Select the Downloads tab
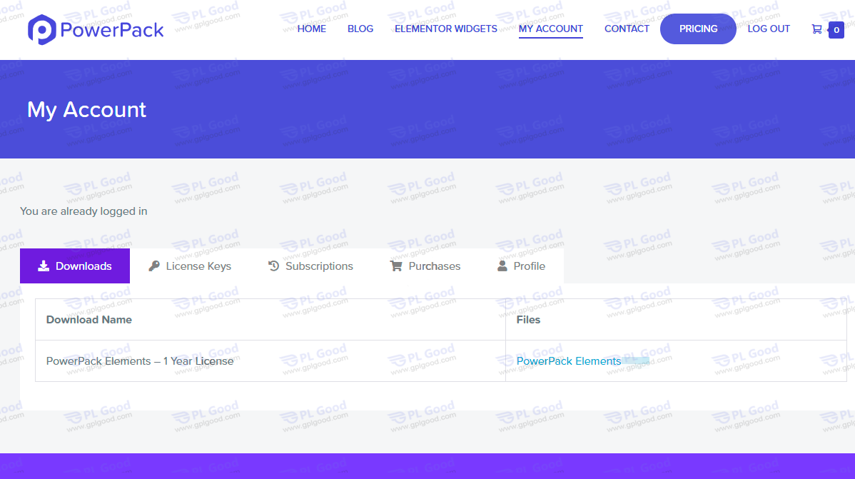855x479 pixels. pyautogui.click(x=75, y=266)
